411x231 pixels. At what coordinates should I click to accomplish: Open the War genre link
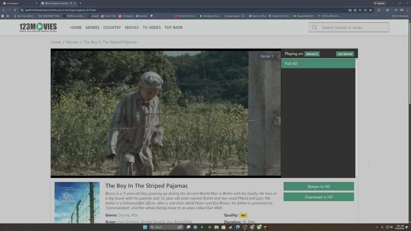(x=135, y=215)
